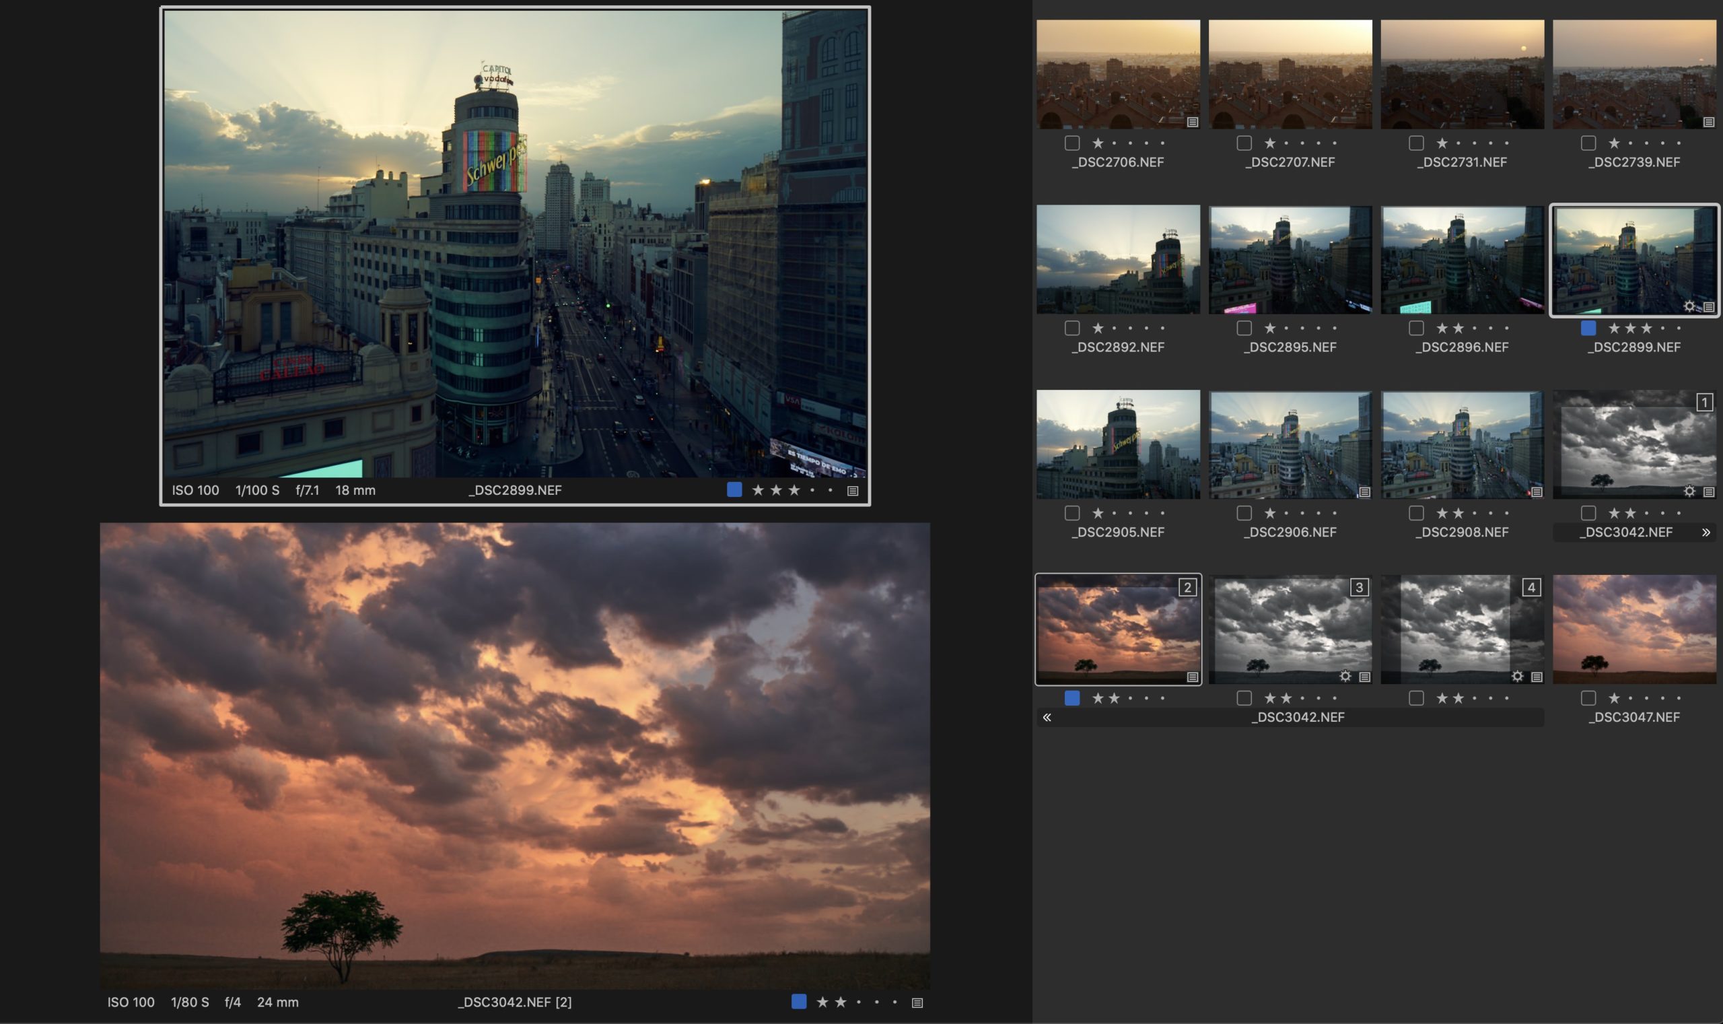Toggle the color tag box under _DSC2905.NEF
The image size is (1723, 1024).
pos(1072,513)
